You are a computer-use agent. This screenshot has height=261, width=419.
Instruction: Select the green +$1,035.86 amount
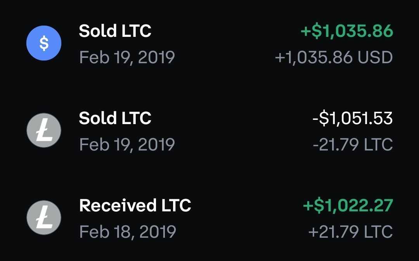pyautogui.click(x=347, y=31)
